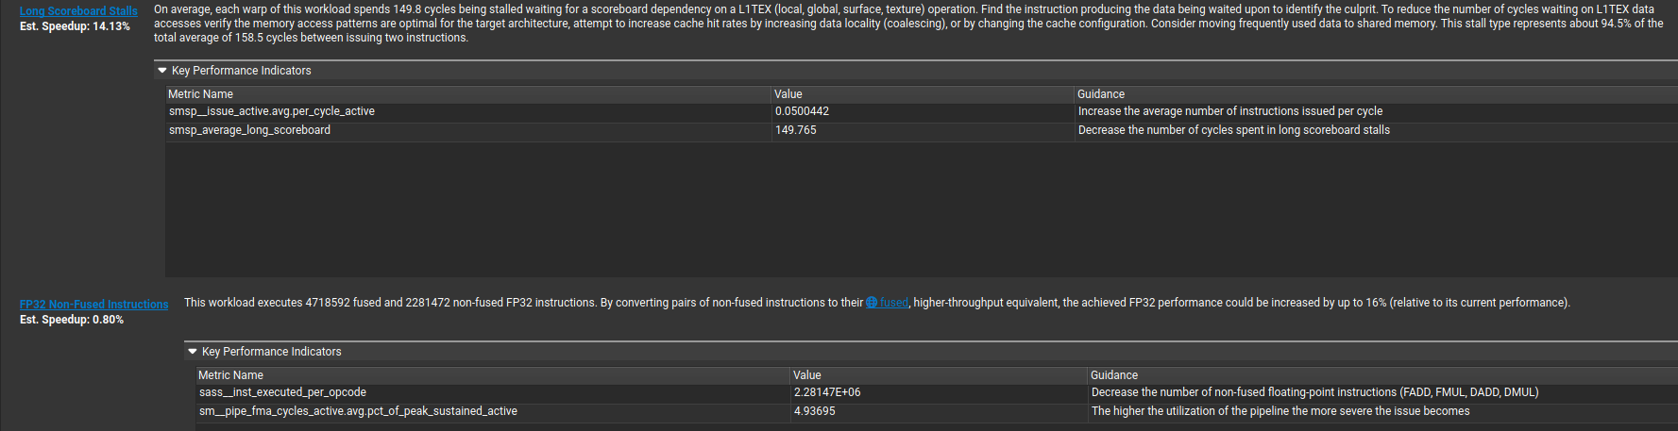Follow the 'fused' hyperlink in the description
Screen dimensions: 1678x431
[893, 303]
